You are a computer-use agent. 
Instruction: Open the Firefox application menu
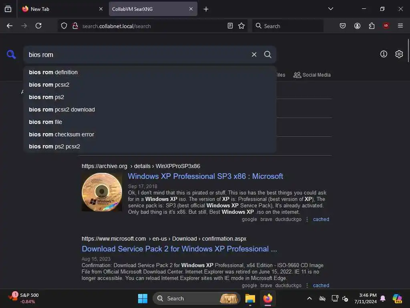point(400,26)
